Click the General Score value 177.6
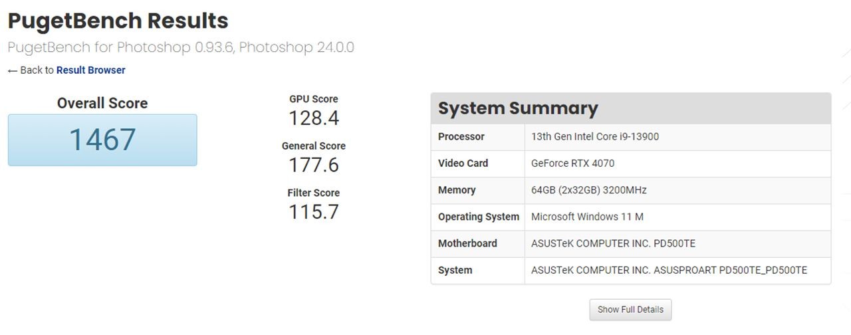Image resolution: width=851 pixels, height=335 pixels. click(x=314, y=165)
